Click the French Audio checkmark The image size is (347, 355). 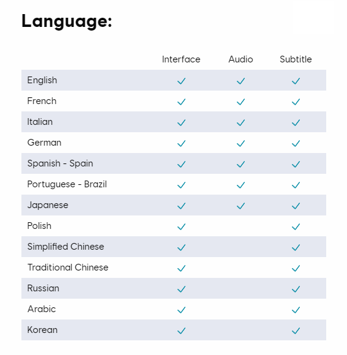(x=241, y=102)
